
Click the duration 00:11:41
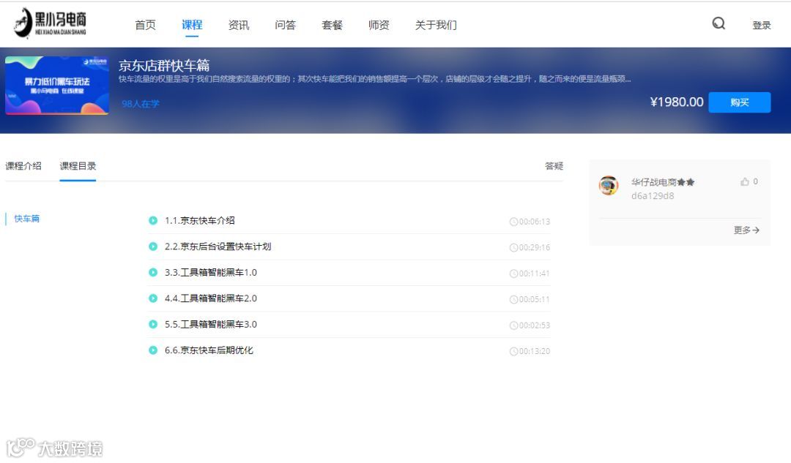click(534, 274)
